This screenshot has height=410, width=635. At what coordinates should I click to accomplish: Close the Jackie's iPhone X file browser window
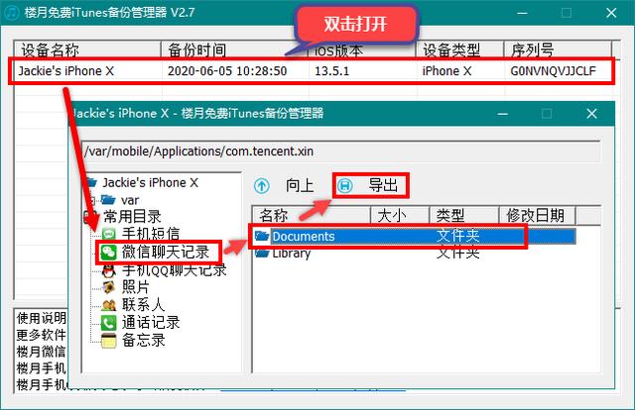point(591,114)
